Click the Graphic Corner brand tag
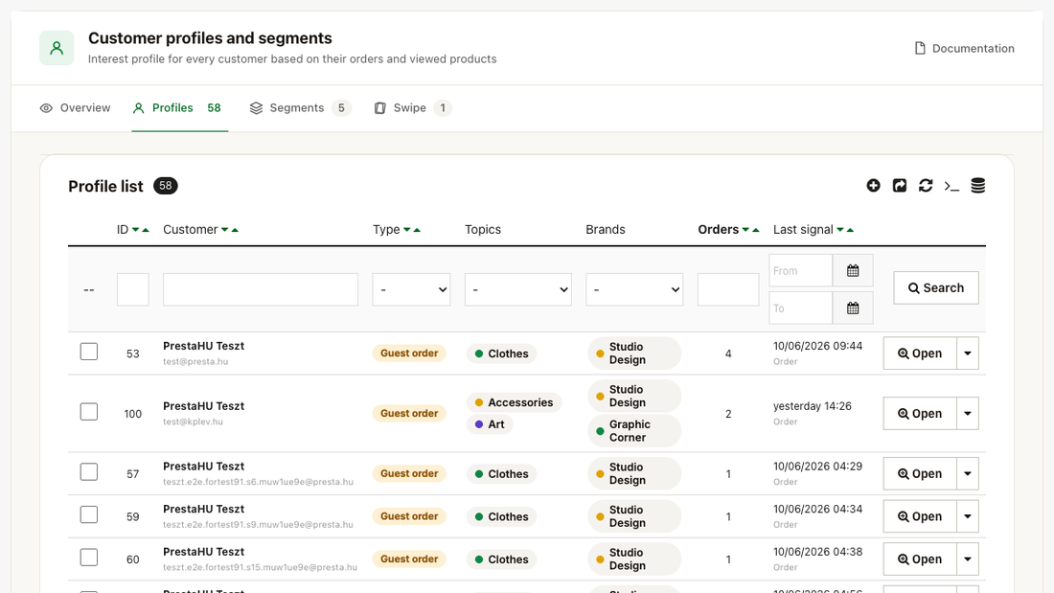The width and height of the screenshot is (1054, 593). coord(634,431)
